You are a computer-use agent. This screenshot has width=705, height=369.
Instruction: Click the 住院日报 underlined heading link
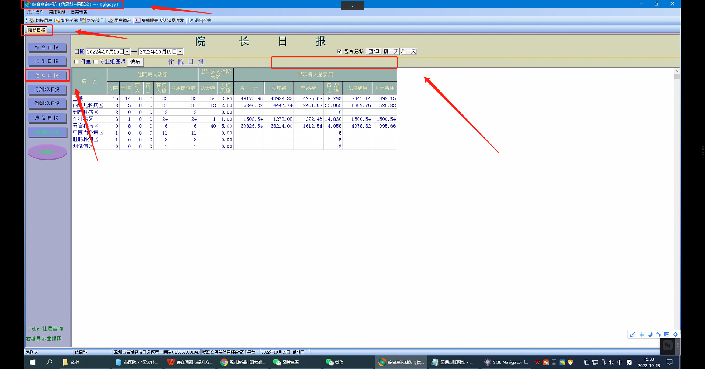click(186, 62)
